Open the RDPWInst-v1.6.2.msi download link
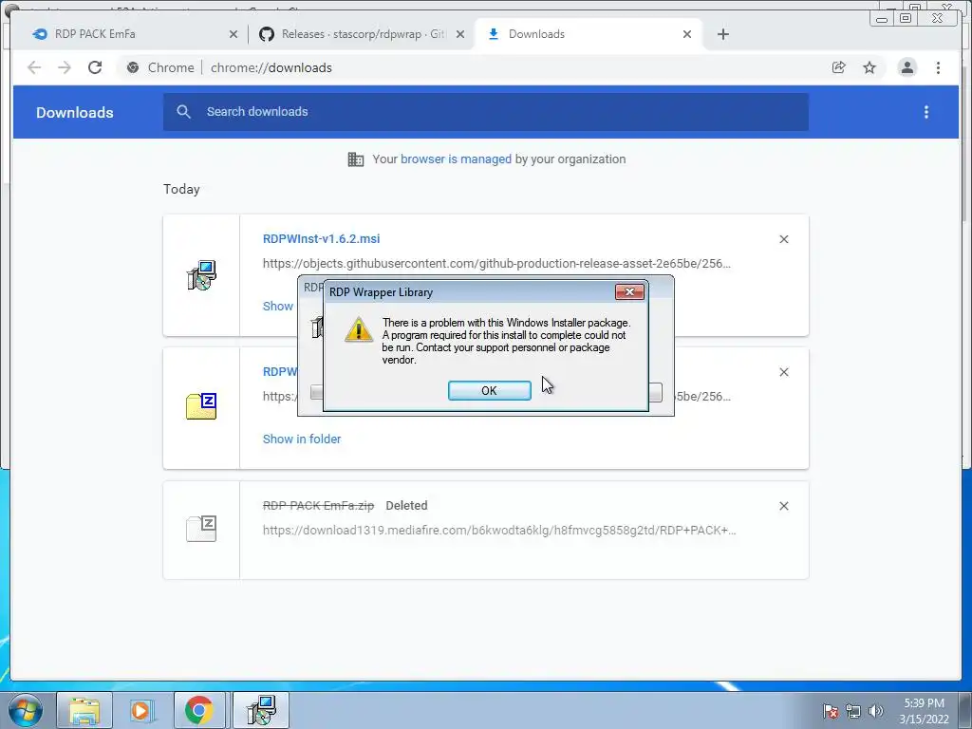The height and width of the screenshot is (729, 972). [x=321, y=238]
